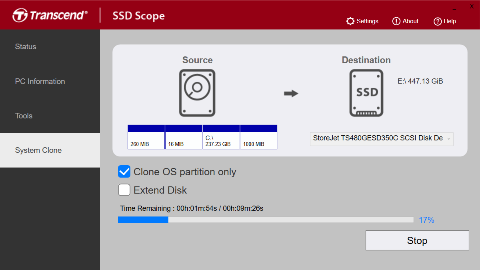Image resolution: width=480 pixels, height=270 pixels.
Task: Open Settings via the gear icon
Action: click(350, 21)
